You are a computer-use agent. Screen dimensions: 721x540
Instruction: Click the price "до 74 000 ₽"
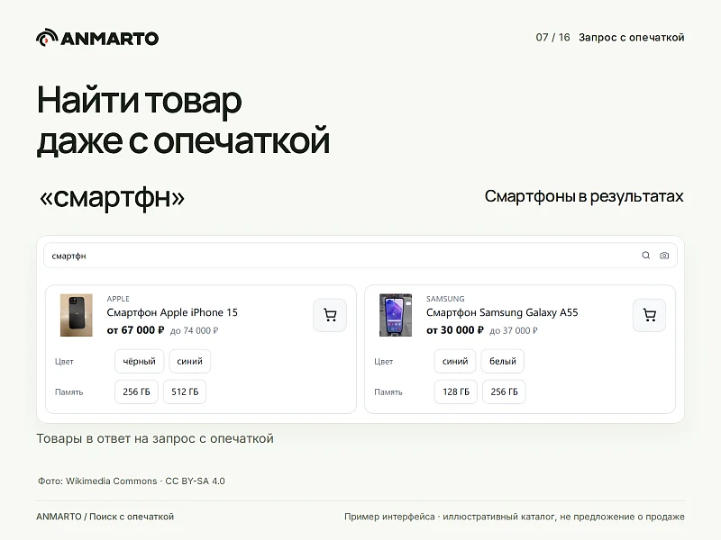[x=194, y=330]
